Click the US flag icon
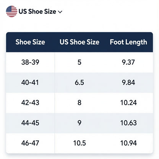Screen dimensions: 159x159 coord(11,11)
